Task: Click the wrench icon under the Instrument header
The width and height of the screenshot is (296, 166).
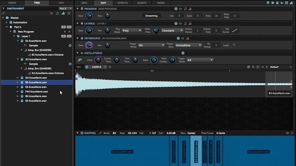Action: pos(3,13)
